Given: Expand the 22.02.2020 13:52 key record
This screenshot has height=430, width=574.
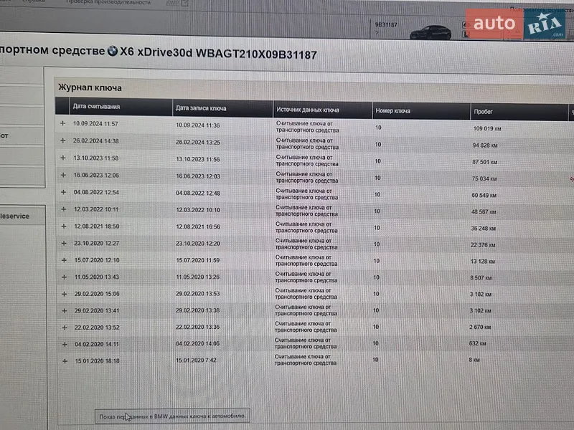Looking at the screenshot, I should (65, 328).
